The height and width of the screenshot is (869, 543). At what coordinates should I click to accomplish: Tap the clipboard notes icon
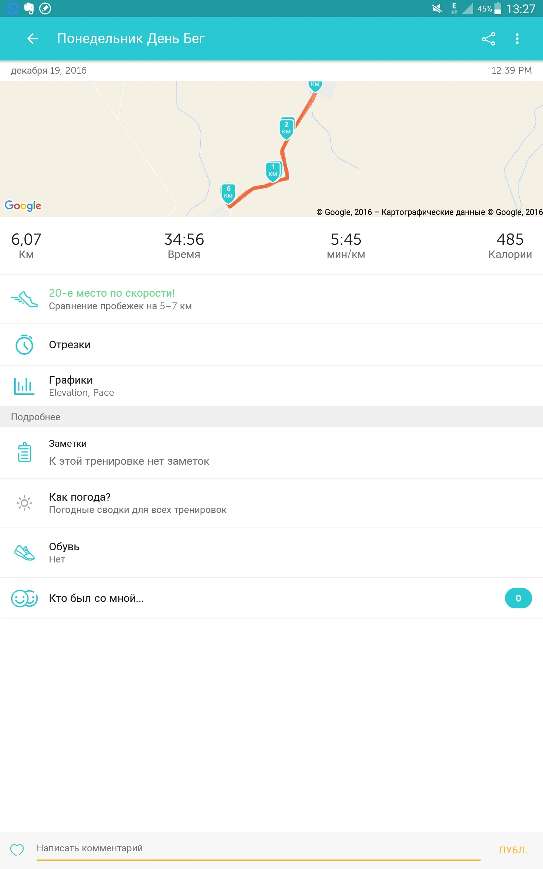tap(24, 452)
